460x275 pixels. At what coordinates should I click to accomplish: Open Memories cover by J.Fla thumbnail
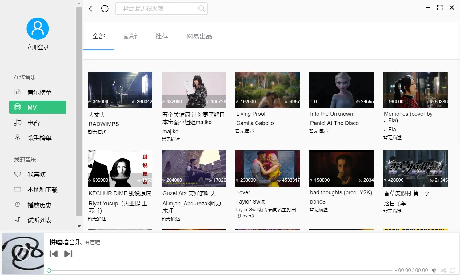(x=415, y=90)
